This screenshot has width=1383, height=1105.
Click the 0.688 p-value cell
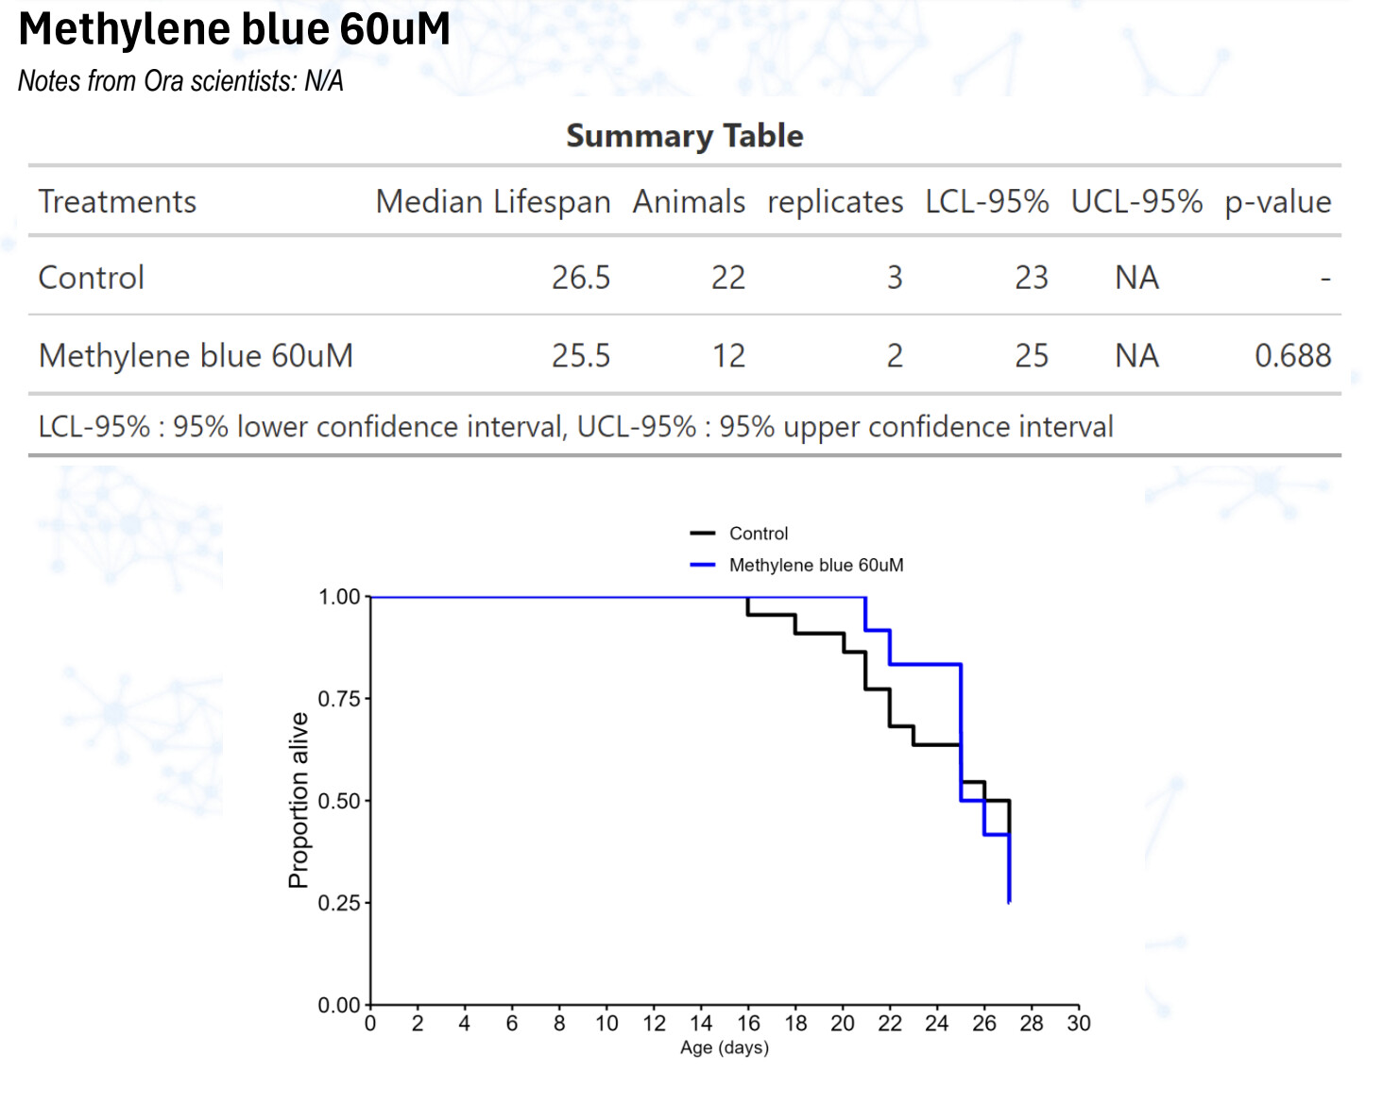(1291, 356)
